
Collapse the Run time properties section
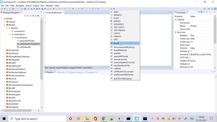click(x=176, y=32)
